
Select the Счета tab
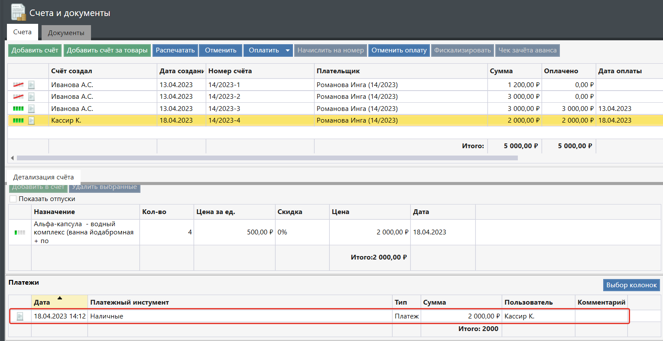pos(22,32)
